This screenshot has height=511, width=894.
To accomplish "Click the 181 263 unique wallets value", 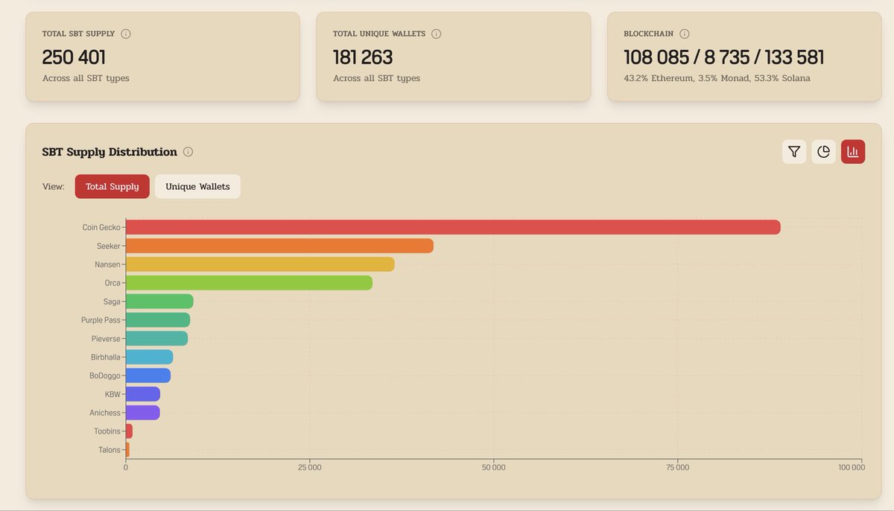I will click(363, 57).
